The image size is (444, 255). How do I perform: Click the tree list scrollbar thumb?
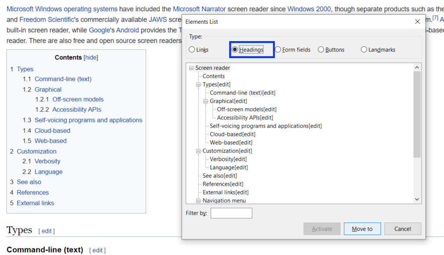[417, 114]
